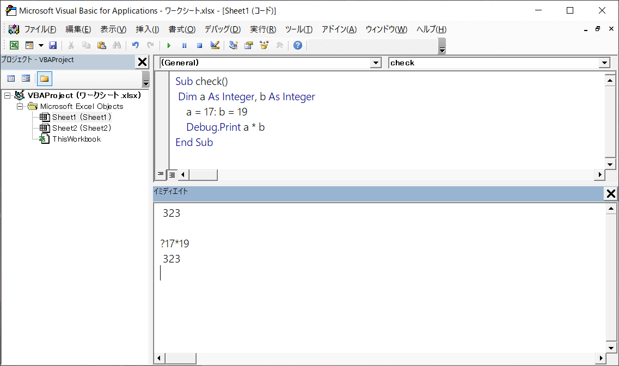Open the デバッグ menu
Screen dimensions: 619x366
222,29
